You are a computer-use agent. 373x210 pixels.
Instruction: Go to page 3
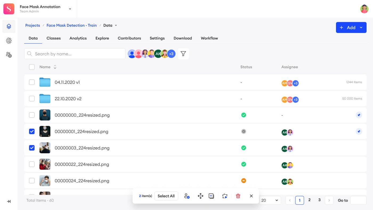click(x=319, y=200)
